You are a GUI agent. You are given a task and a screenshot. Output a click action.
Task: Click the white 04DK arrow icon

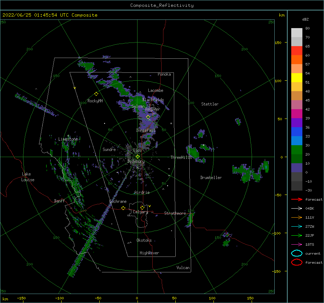click(297, 209)
